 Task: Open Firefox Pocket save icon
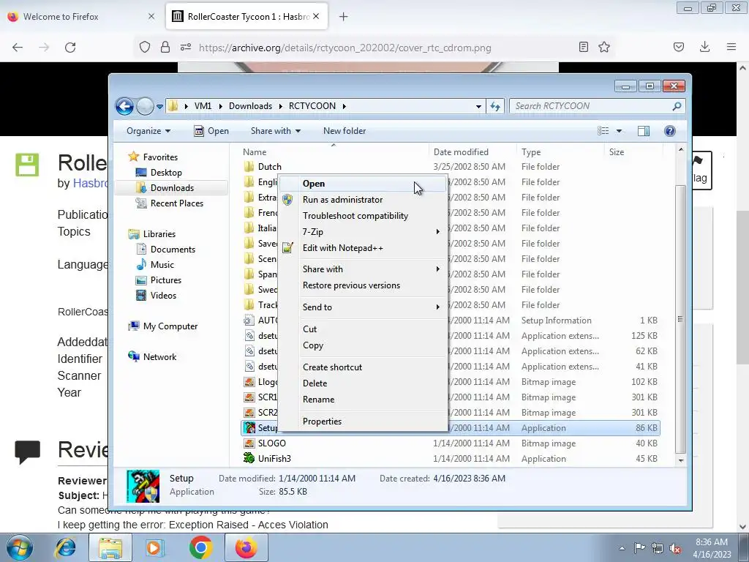(678, 47)
